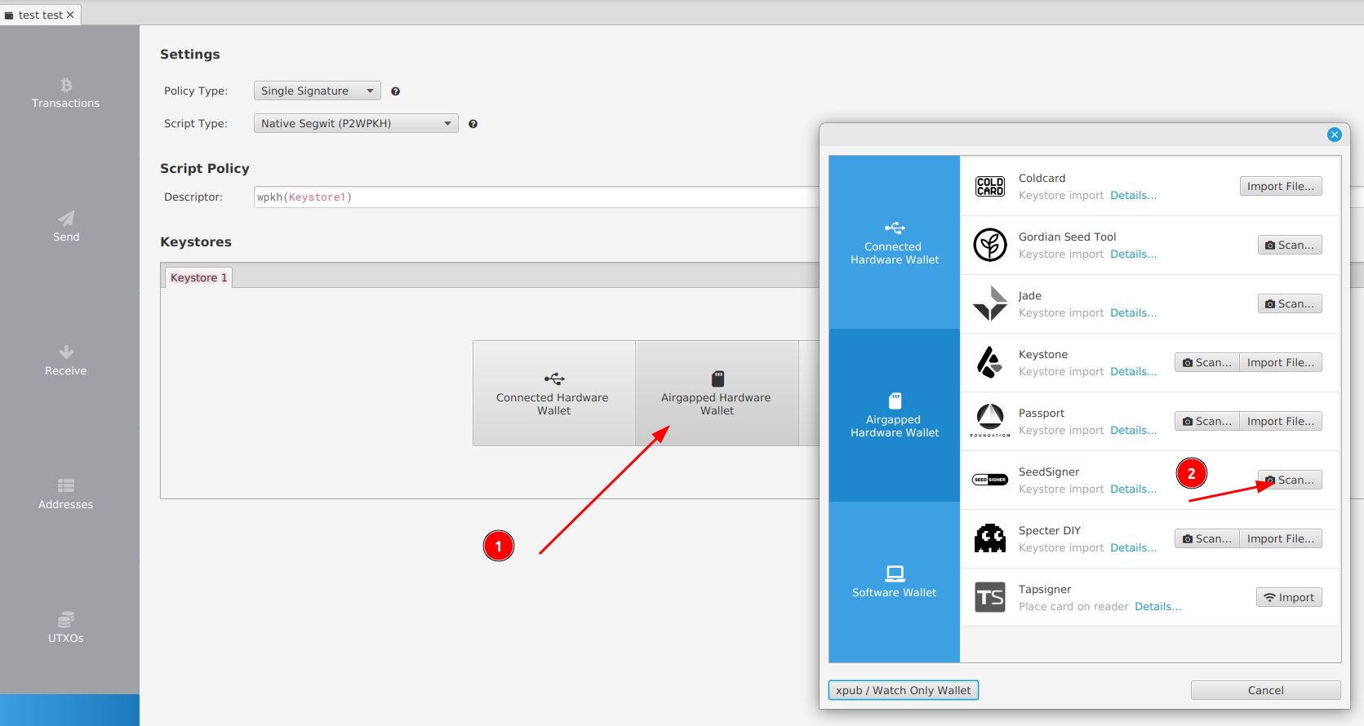Click Import File for Passport
The width and height of the screenshot is (1364, 726).
click(1281, 421)
